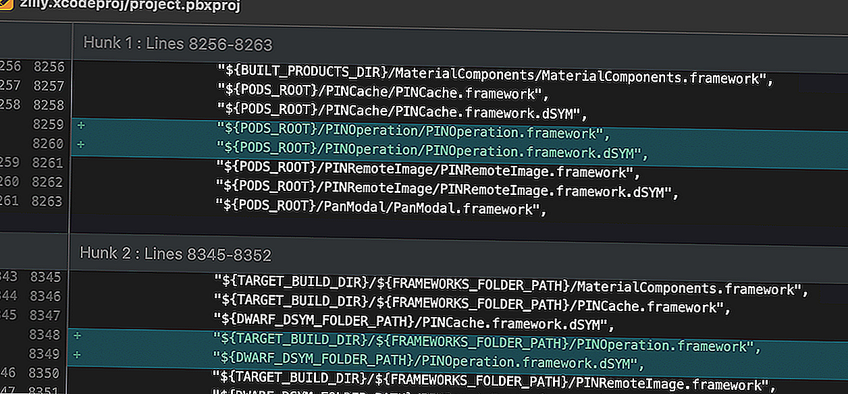Click plus marker on added line 8349
Screen dimensions: 848x394
click(x=78, y=354)
